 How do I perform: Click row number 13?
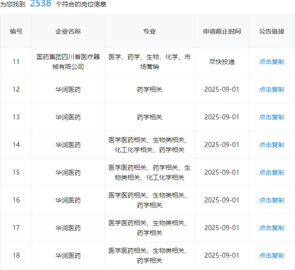click(16, 117)
